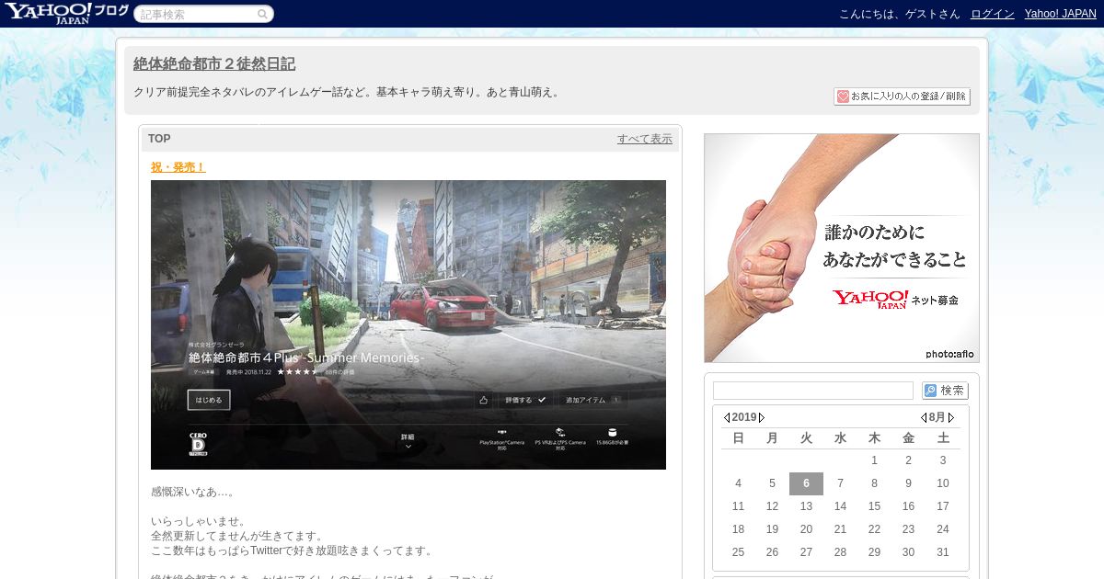This screenshot has height=579, width=1104.
Task: Open the ログイン link
Action: 993,14
